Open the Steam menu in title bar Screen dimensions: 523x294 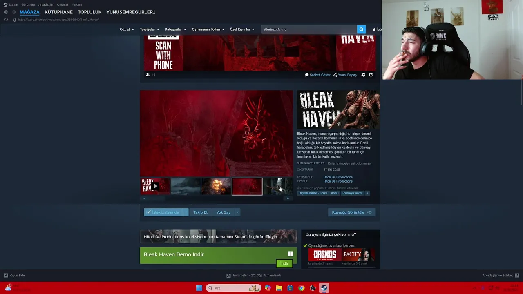pos(11,4)
